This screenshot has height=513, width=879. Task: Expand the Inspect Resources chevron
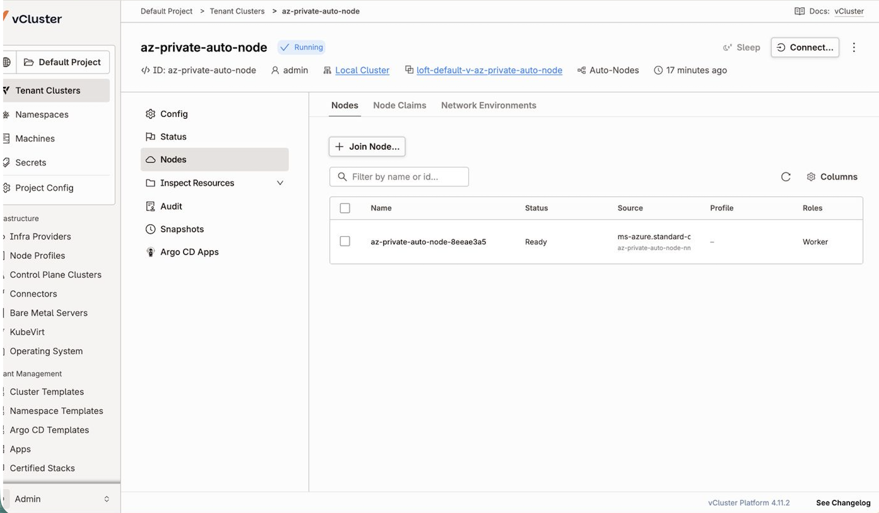pos(280,183)
